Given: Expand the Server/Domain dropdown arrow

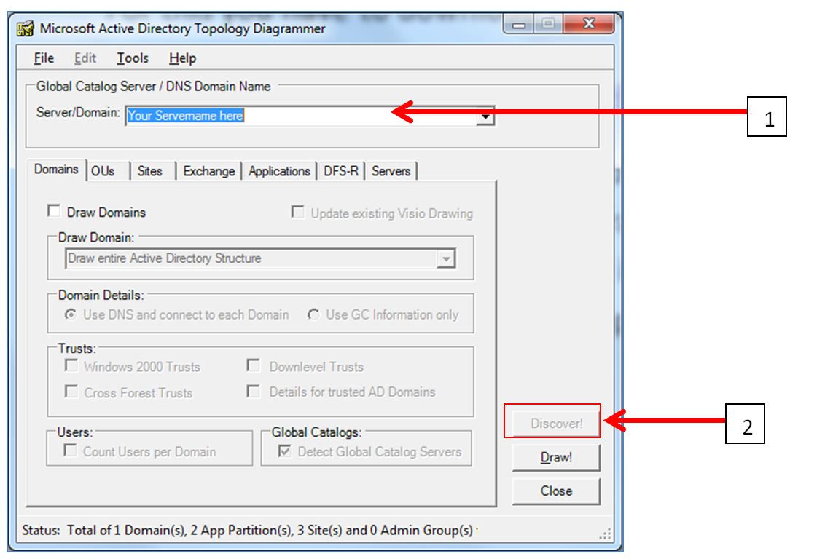Looking at the screenshot, I should 485,116.
